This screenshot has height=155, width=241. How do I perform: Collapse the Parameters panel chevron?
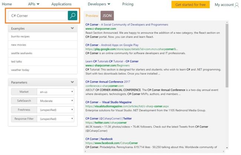72,82
